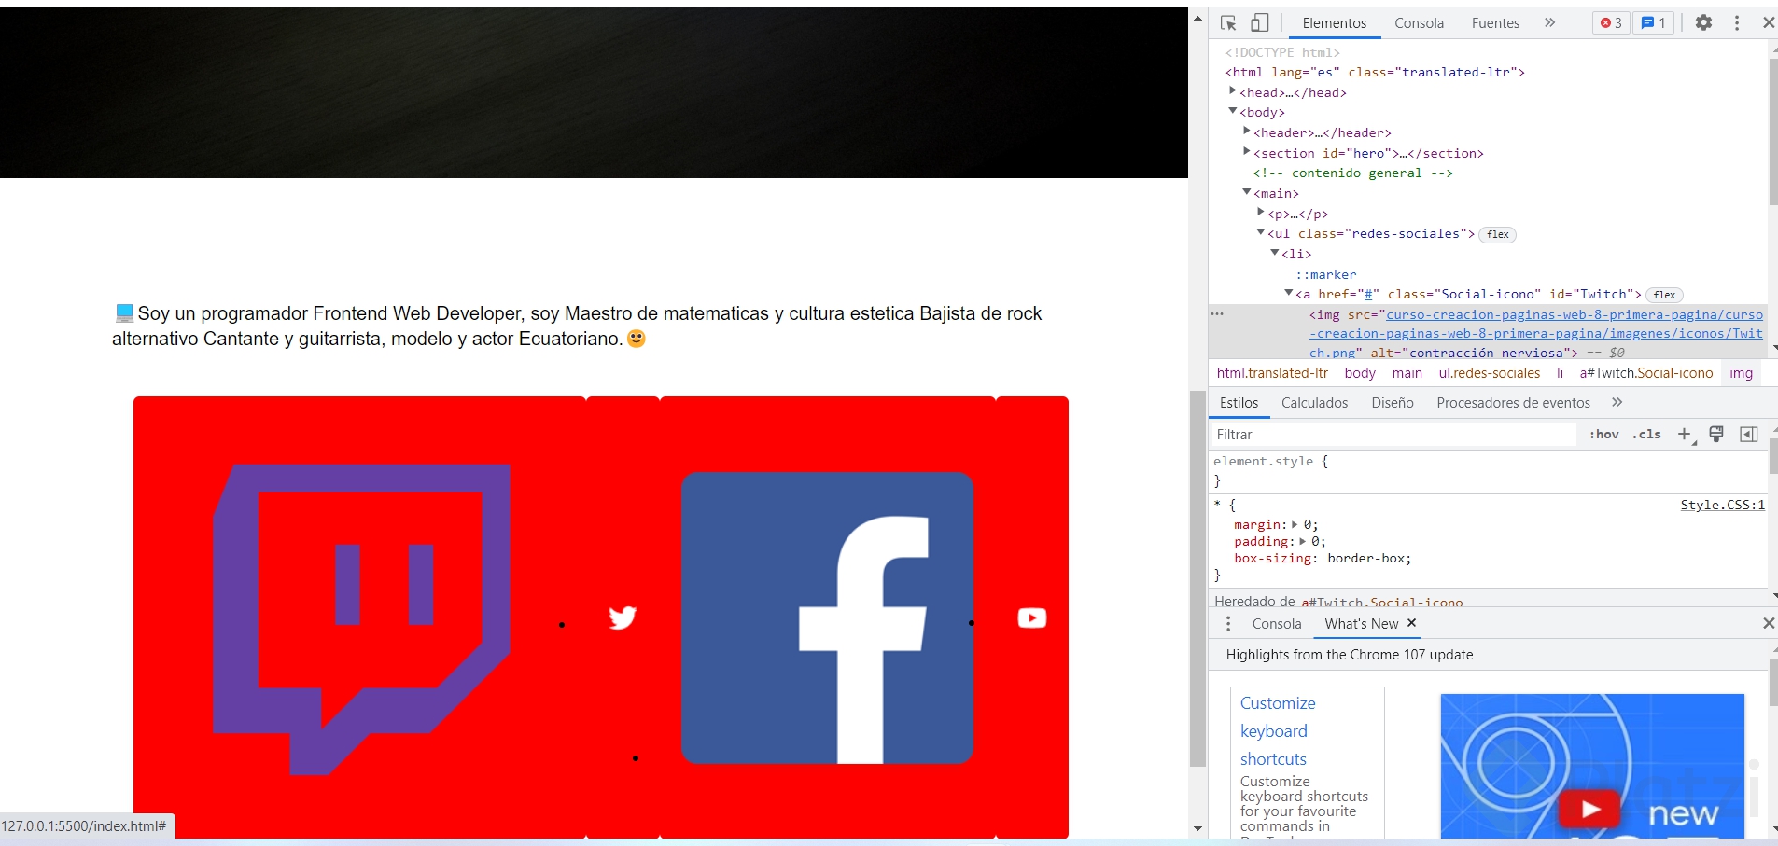Select html.translated-ltr in the breadcrumb
Image resolution: width=1778 pixels, height=846 pixels.
coord(1272,373)
